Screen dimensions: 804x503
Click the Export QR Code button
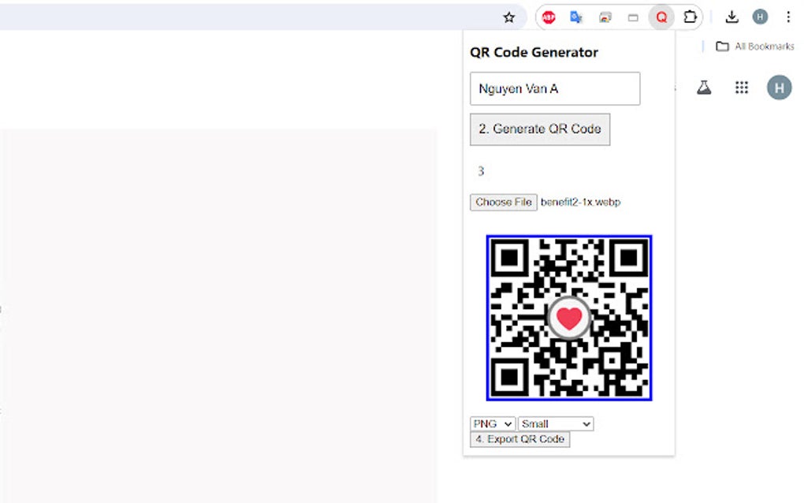[x=519, y=439]
